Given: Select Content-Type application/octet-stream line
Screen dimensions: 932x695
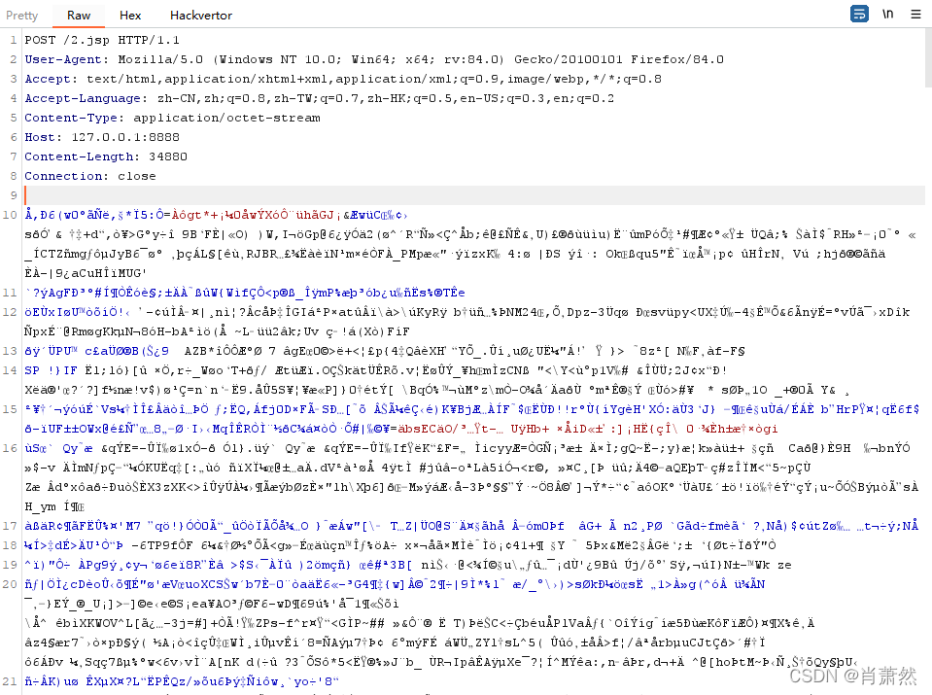Looking at the screenshot, I should [172, 118].
